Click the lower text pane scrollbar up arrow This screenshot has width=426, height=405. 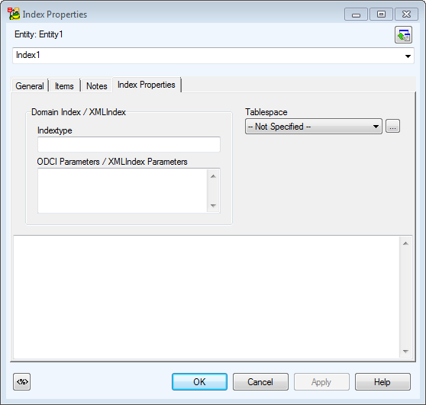405,243
